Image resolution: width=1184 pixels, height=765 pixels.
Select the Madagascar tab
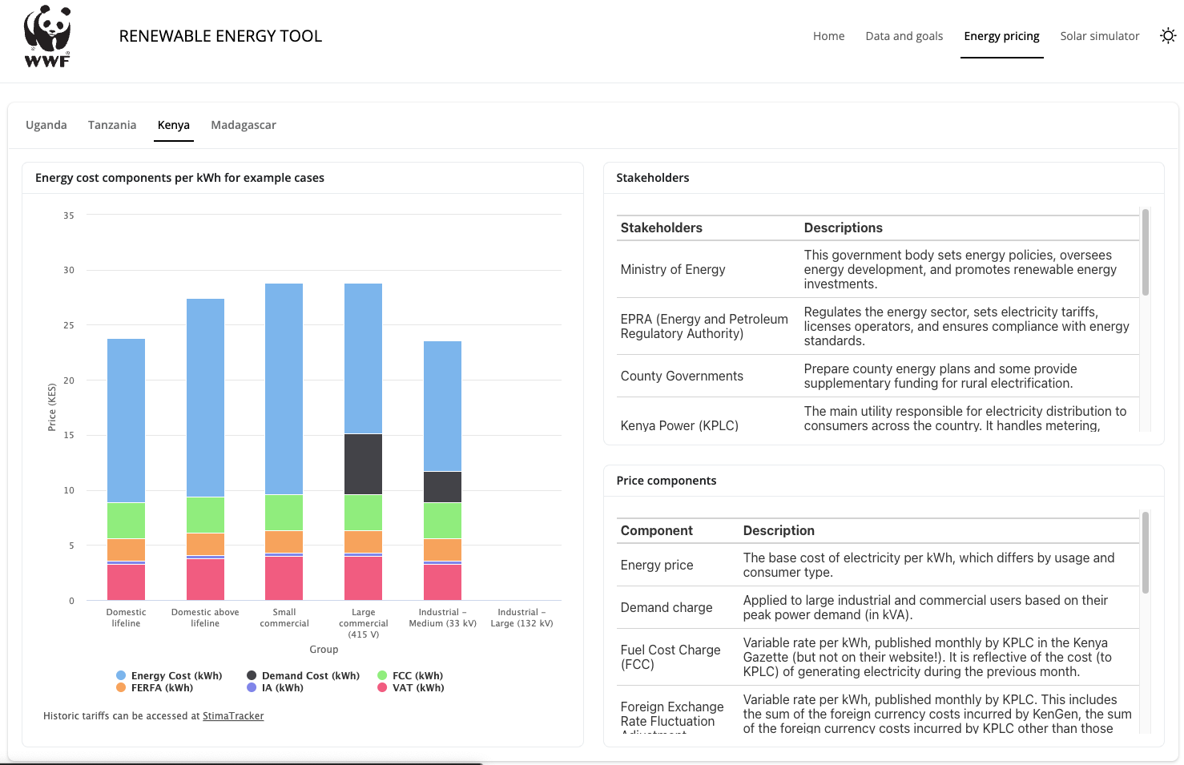tap(244, 125)
